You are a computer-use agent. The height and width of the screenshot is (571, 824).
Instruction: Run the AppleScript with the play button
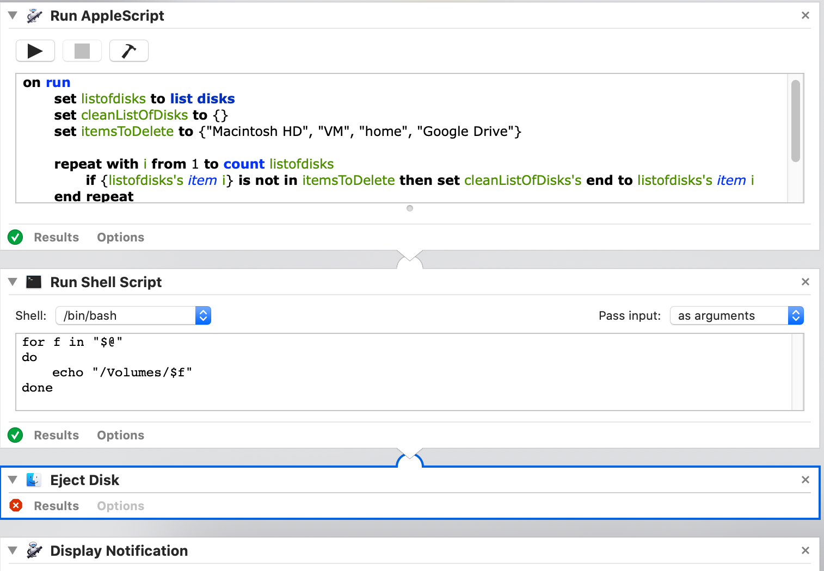(x=35, y=51)
